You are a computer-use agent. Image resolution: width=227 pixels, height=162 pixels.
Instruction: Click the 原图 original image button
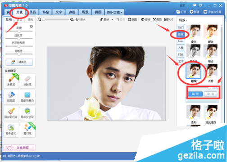pyautogui.click(x=132, y=19)
